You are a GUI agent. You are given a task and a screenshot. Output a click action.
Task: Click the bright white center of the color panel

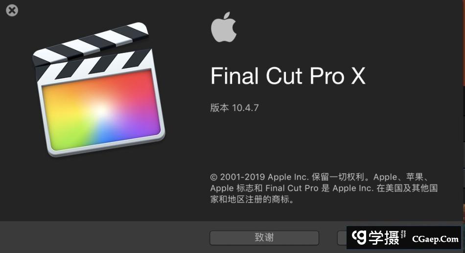tap(100, 110)
